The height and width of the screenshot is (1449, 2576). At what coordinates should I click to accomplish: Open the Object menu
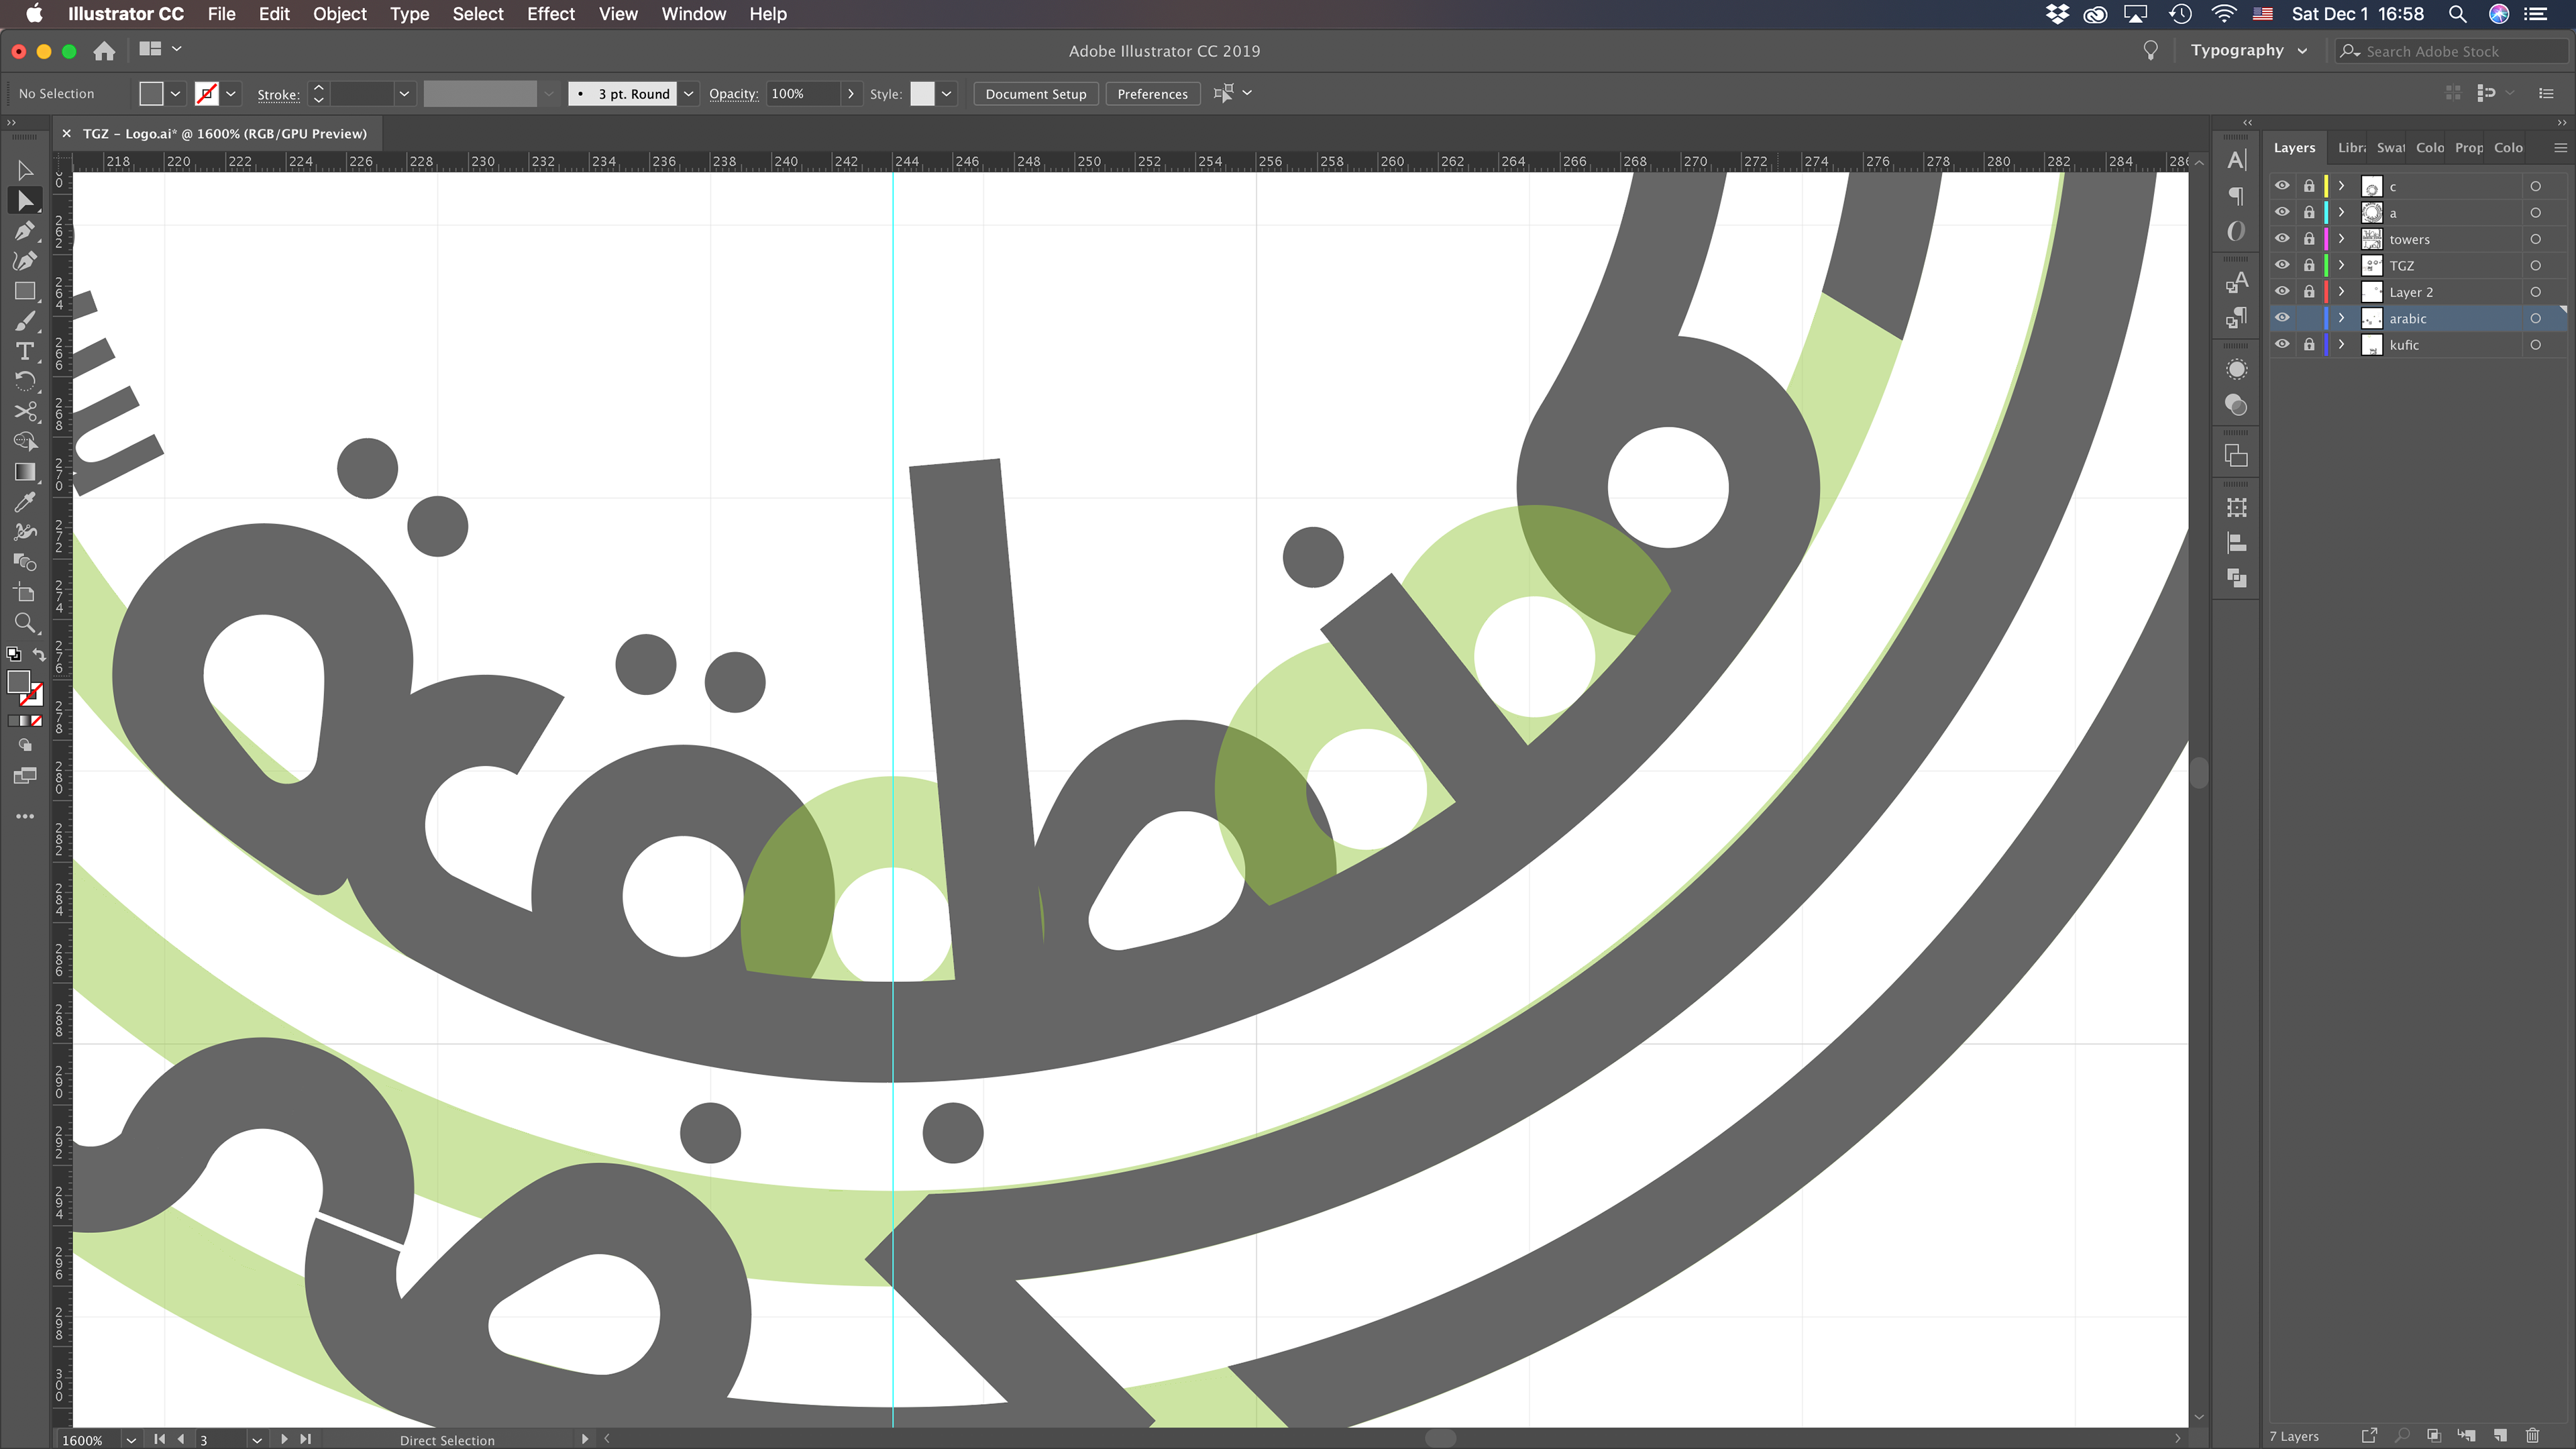click(339, 14)
